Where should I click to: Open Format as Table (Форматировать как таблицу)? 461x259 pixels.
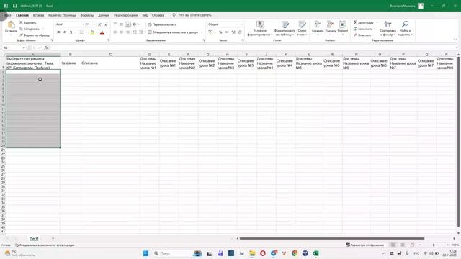click(285, 29)
